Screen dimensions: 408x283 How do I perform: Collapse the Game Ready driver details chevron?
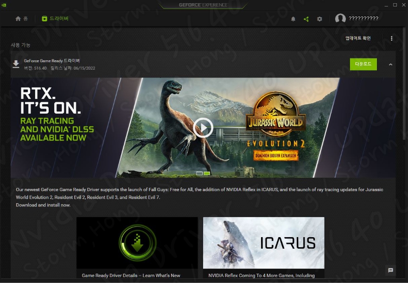click(x=390, y=64)
